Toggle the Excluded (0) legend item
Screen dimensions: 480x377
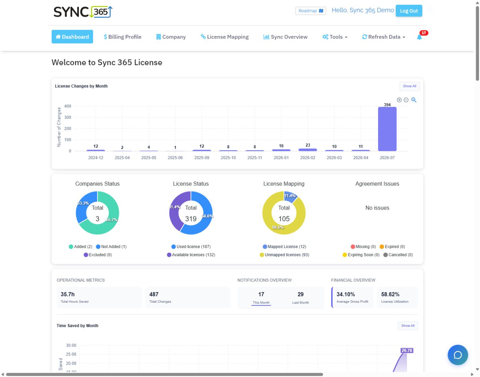coord(98,255)
